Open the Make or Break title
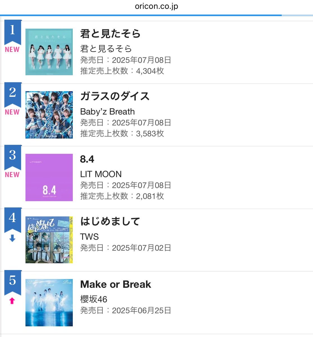Viewport: 313px width, 337px height. 115,284
